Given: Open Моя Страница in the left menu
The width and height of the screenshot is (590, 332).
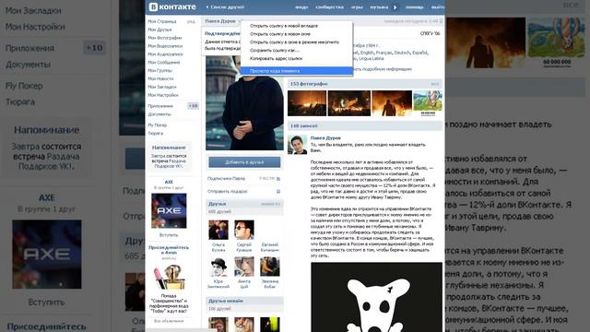Looking at the screenshot, I should (x=162, y=21).
